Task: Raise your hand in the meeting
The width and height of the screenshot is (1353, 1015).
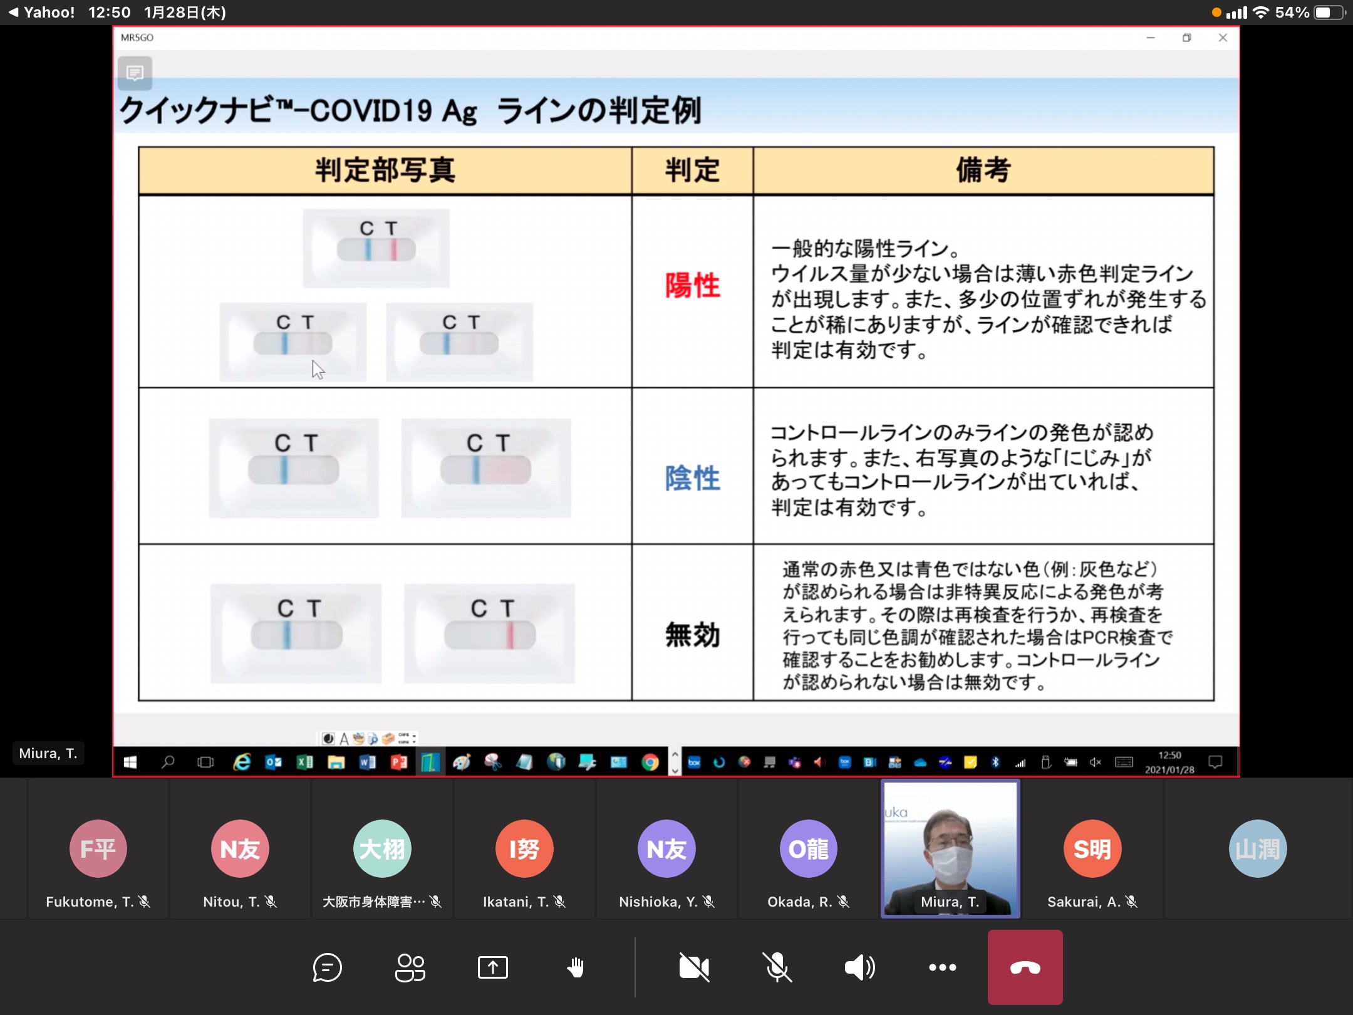Action: pyautogui.click(x=576, y=967)
